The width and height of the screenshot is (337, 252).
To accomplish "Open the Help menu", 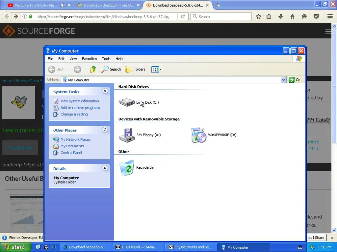I will tap(119, 59).
